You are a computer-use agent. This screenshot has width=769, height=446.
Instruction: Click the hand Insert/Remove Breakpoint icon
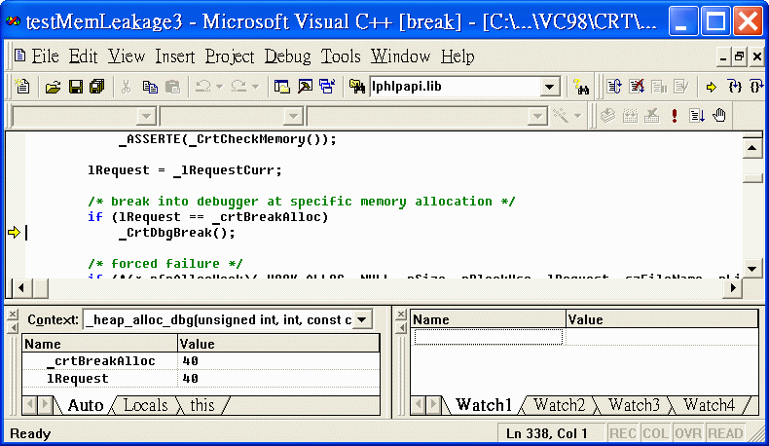(x=719, y=116)
